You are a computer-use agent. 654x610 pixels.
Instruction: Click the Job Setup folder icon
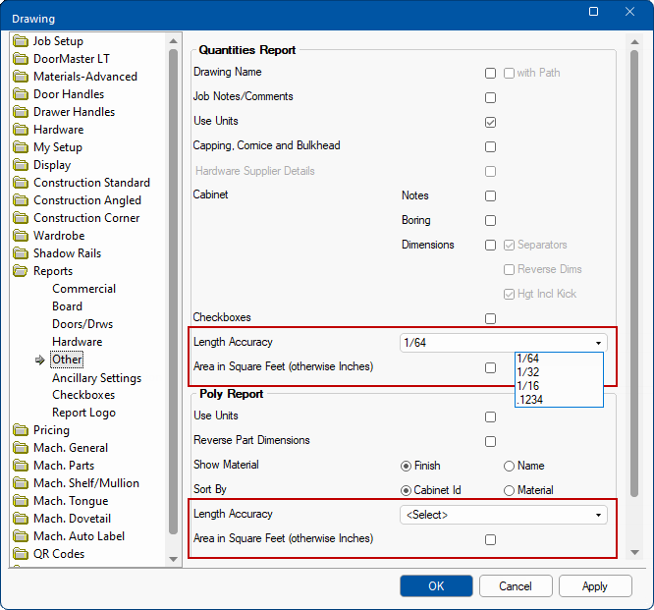pos(21,41)
